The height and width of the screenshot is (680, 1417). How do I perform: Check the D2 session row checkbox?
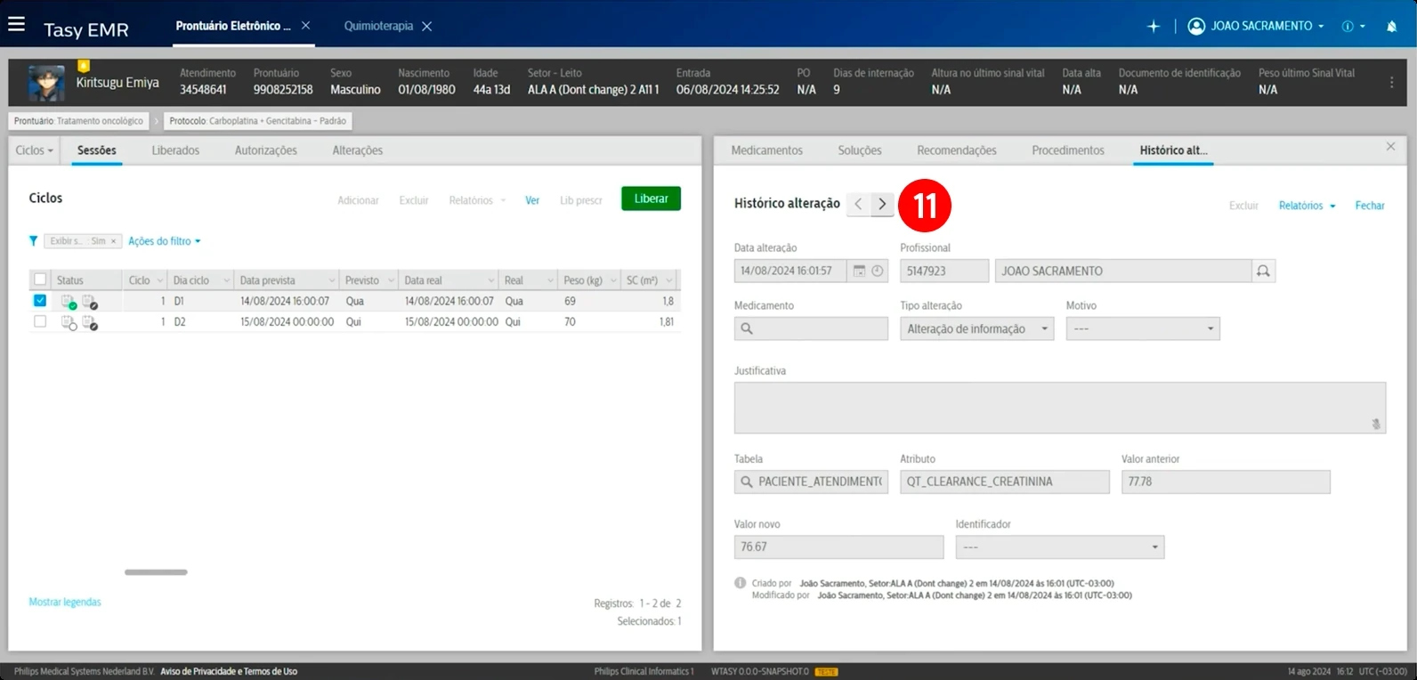coord(40,321)
